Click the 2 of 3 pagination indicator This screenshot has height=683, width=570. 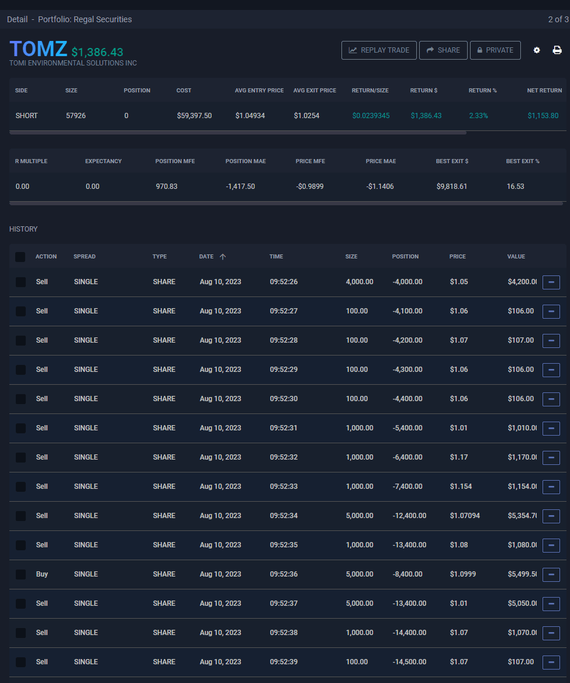pos(558,19)
